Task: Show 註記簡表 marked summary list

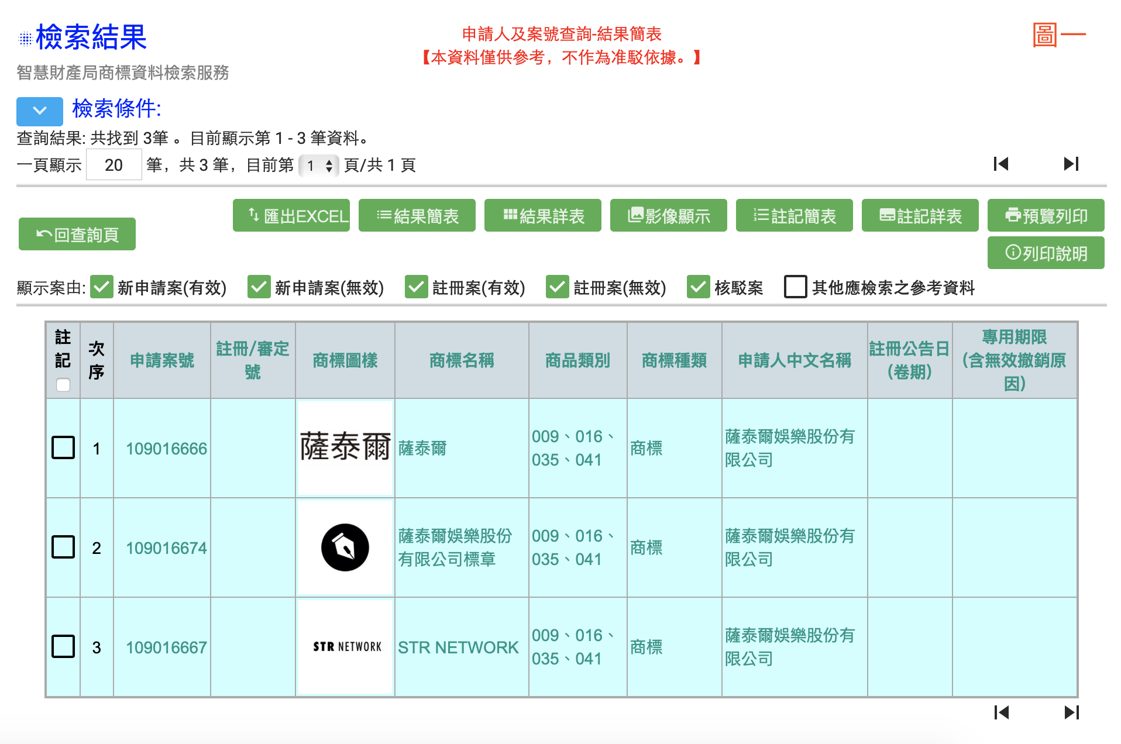Action: [795, 215]
